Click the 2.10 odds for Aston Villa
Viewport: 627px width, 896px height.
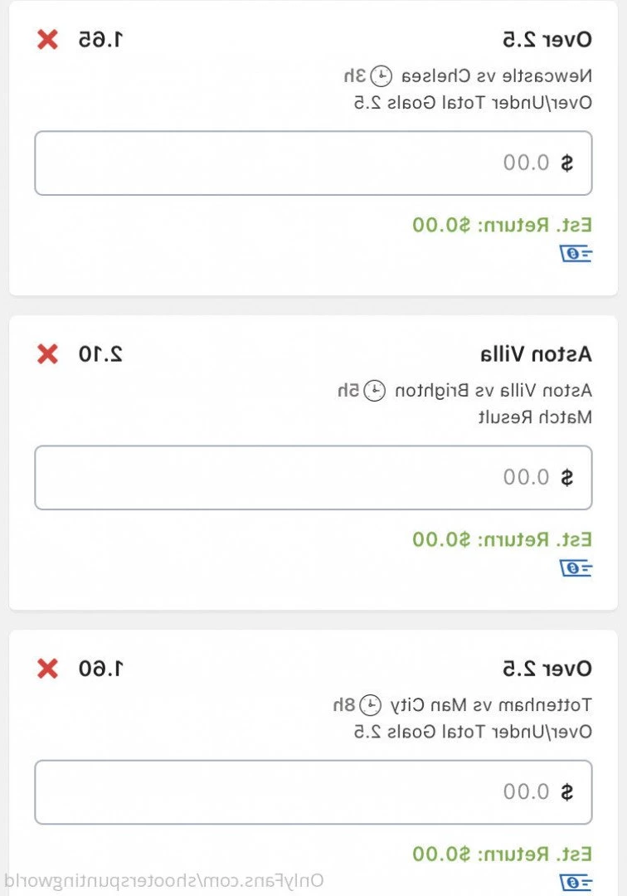pyautogui.click(x=100, y=354)
